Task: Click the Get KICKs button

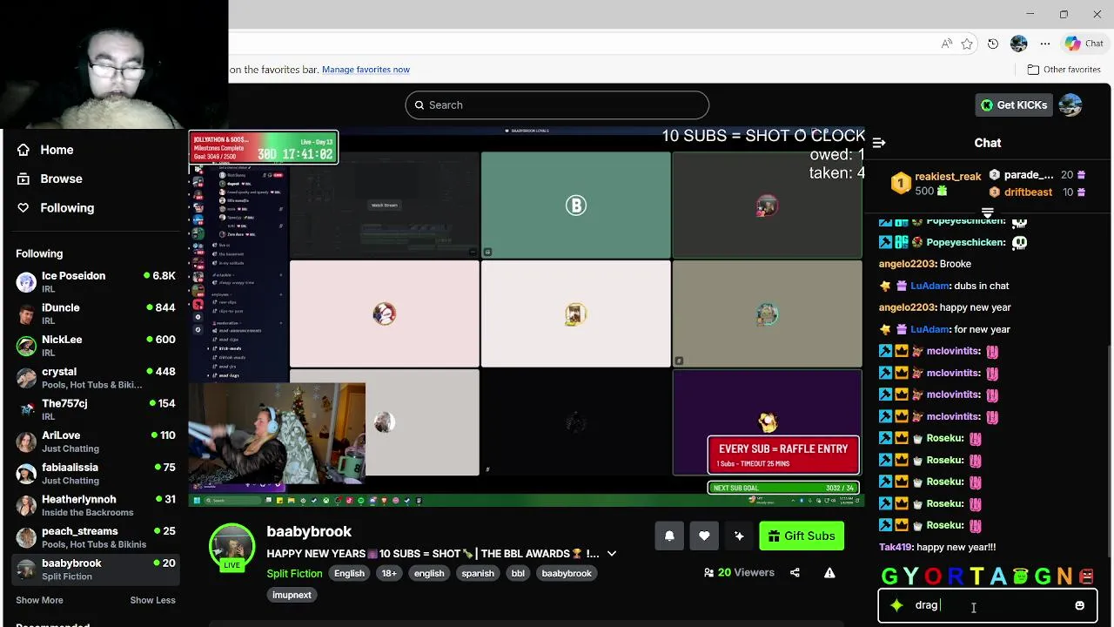Action: point(1014,104)
